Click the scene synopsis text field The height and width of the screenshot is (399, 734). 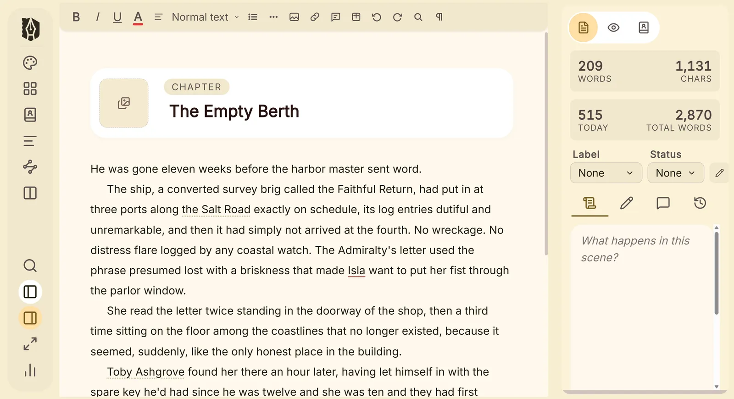tap(642, 307)
